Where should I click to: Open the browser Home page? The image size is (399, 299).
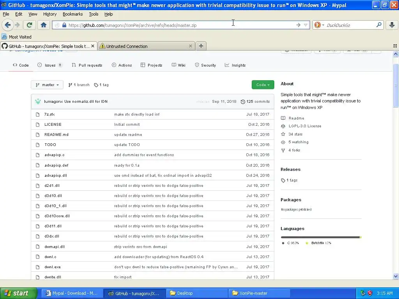44,25
